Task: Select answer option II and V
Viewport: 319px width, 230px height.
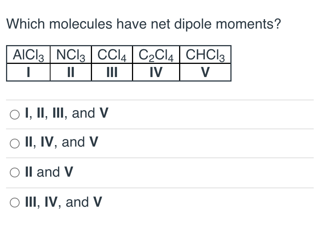Action: click(x=48, y=172)
